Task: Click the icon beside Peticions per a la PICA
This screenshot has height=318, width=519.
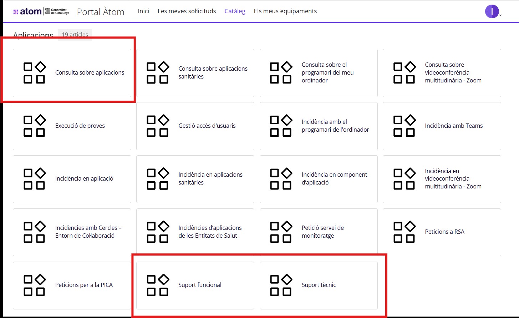Action: pyautogui.click(x=34, y=285)
